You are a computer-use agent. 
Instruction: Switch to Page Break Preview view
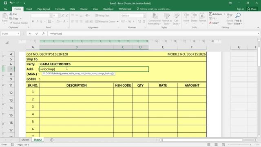[x=223, y=145]
